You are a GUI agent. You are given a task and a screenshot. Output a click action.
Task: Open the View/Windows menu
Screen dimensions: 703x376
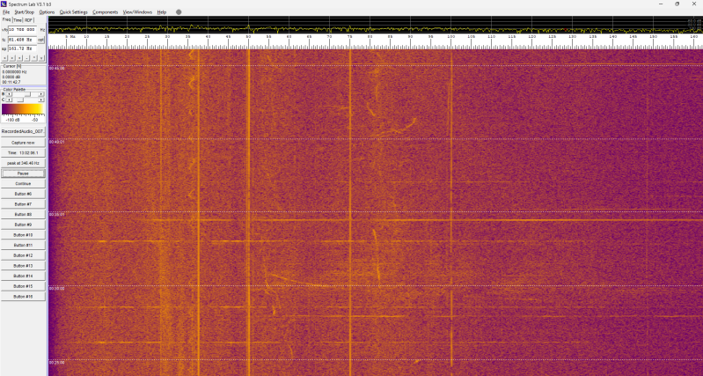(x=137, y=12)
